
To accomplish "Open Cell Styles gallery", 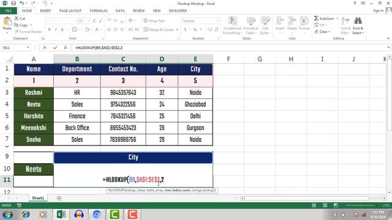I will [265, 26].
